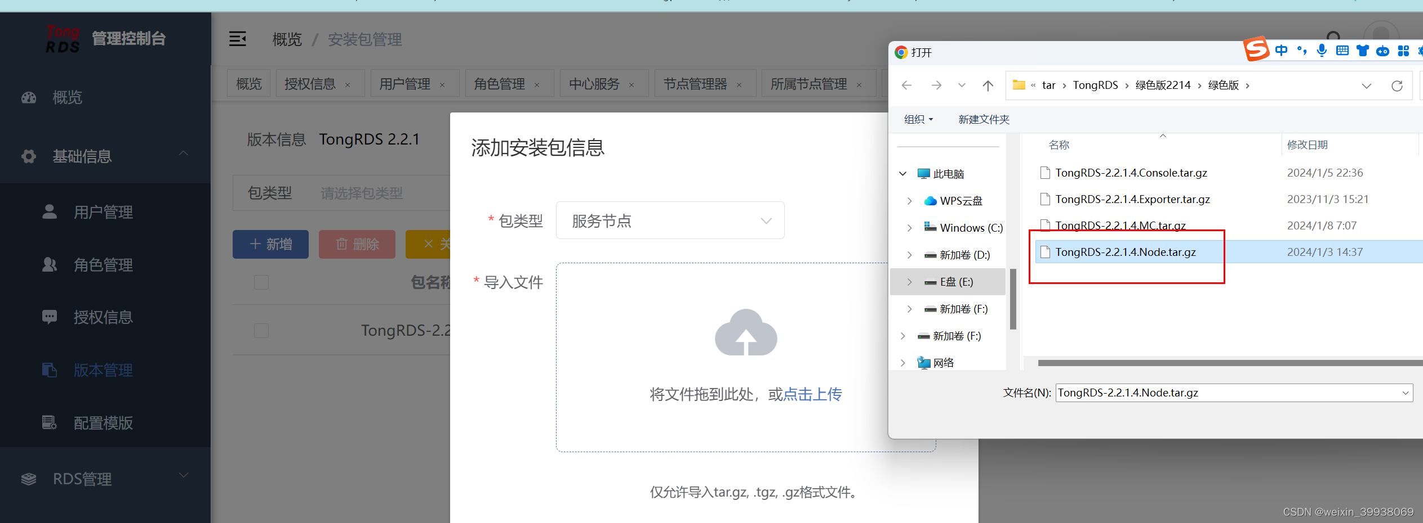
Task: Click the Sogou game controller icon
Action: pyautogui.click(x=1383, y=51)
